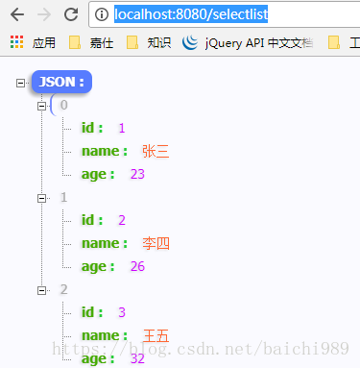Viewport: 360px width, 368px height.
Task: Click age value 23
Action: click(x=137, y=174)
